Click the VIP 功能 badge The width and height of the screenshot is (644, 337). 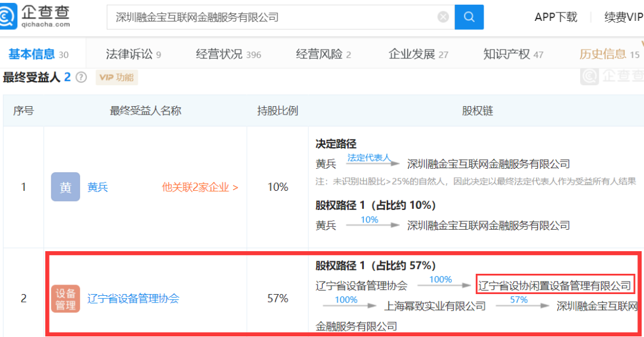click(117, 78)
